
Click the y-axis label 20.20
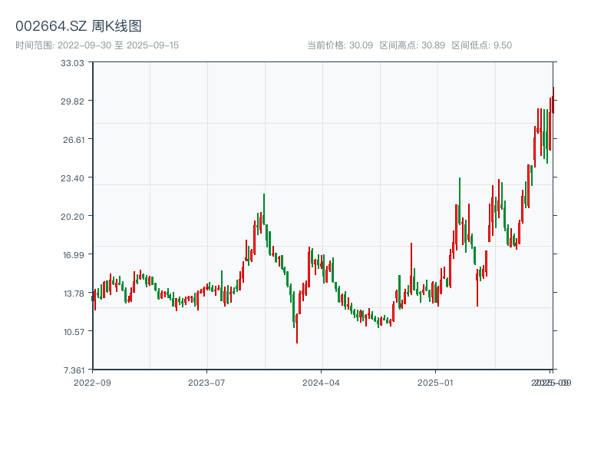click(72, 217)
